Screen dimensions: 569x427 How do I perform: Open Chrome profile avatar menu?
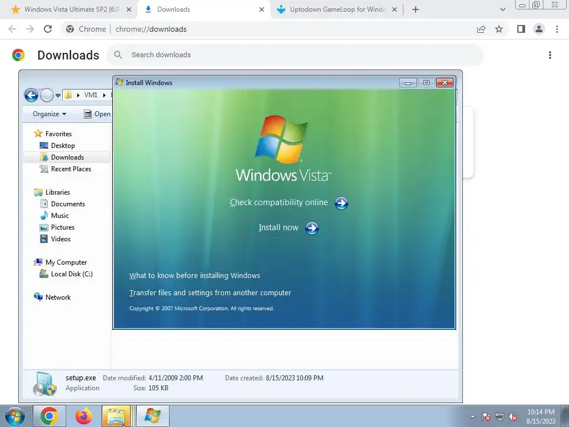(x=539, y=29)
